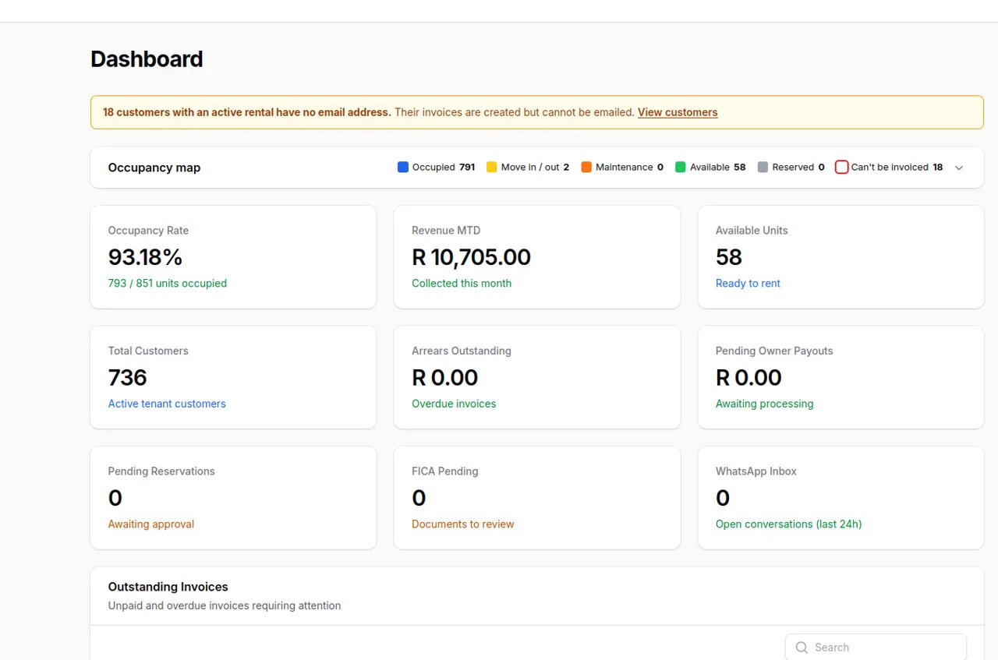Click the '793 / 851 units occupied' text
This screenshot has width=998, height=660.
[x=168, y=284]
